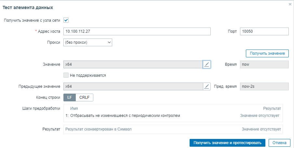The width and height of the screenshot is (294, 148).
Task: Toggle the Не поддерживается checkbox
Action: pyautogui.click(x=66, y=75)
